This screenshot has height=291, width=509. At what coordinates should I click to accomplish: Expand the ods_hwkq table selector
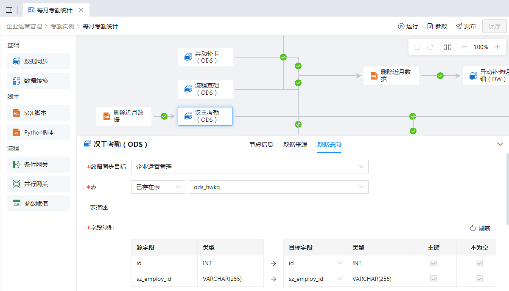tap(278, 187)
